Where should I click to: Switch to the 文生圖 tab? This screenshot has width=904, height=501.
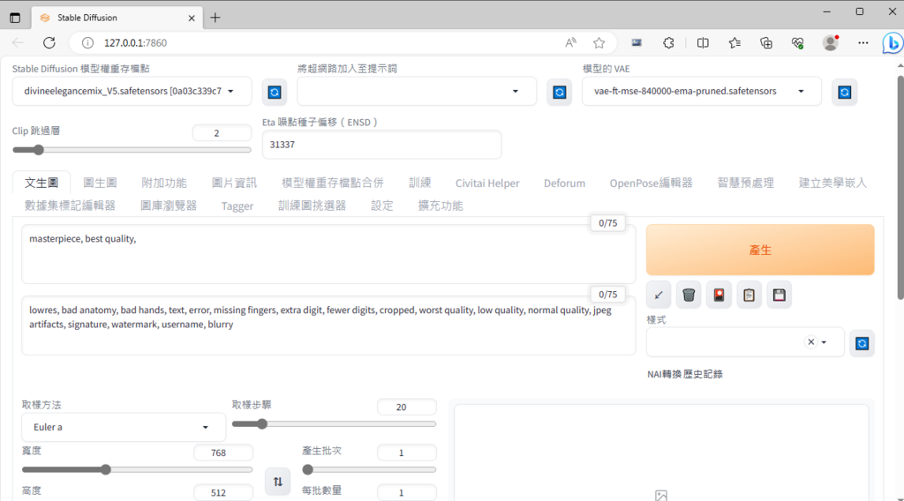click(41, 183)
